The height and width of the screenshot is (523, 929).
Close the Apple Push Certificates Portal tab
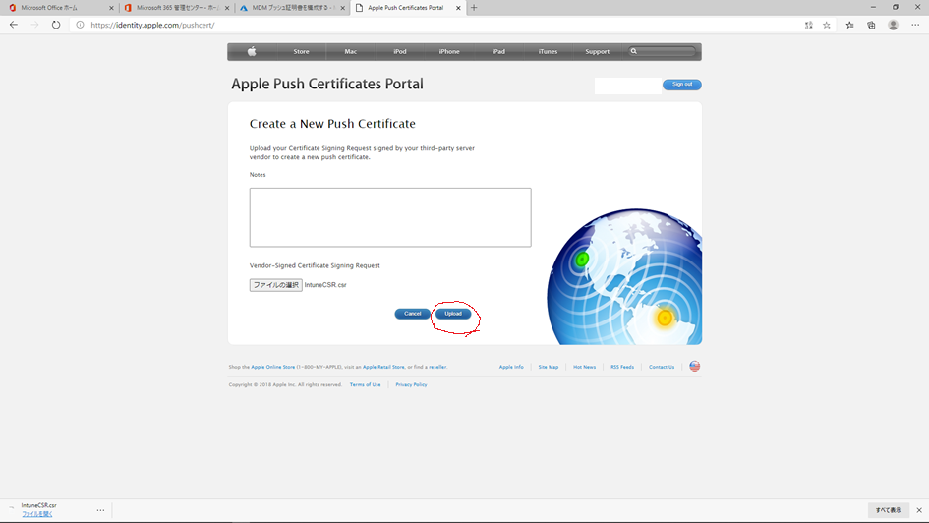[x=458, y=8]
